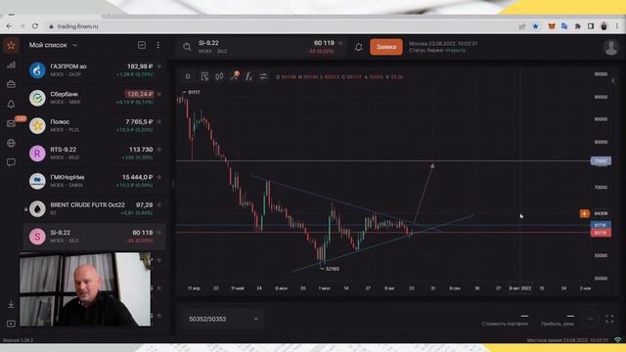Change the candlestick chart type icon

(x=219, y=76)
